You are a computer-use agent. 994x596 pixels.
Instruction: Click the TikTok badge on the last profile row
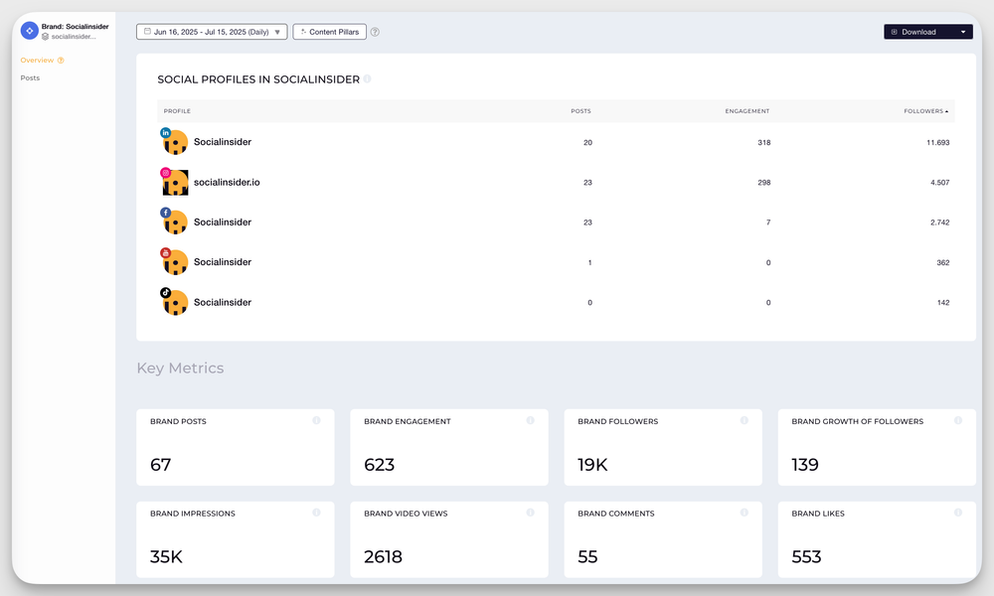pyautogui.click(x=165, y=293)
